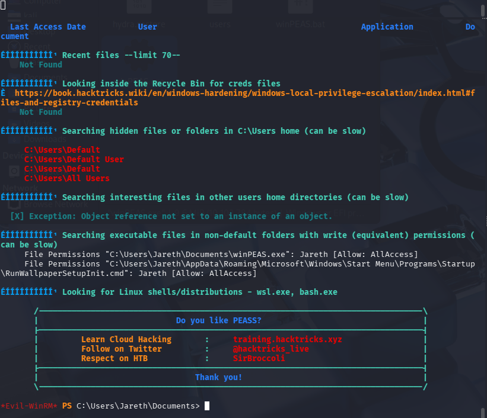Click the cursor block after the PS prompt
The width and height of the screenshot is (487, 418).
[x=206, y=406]
